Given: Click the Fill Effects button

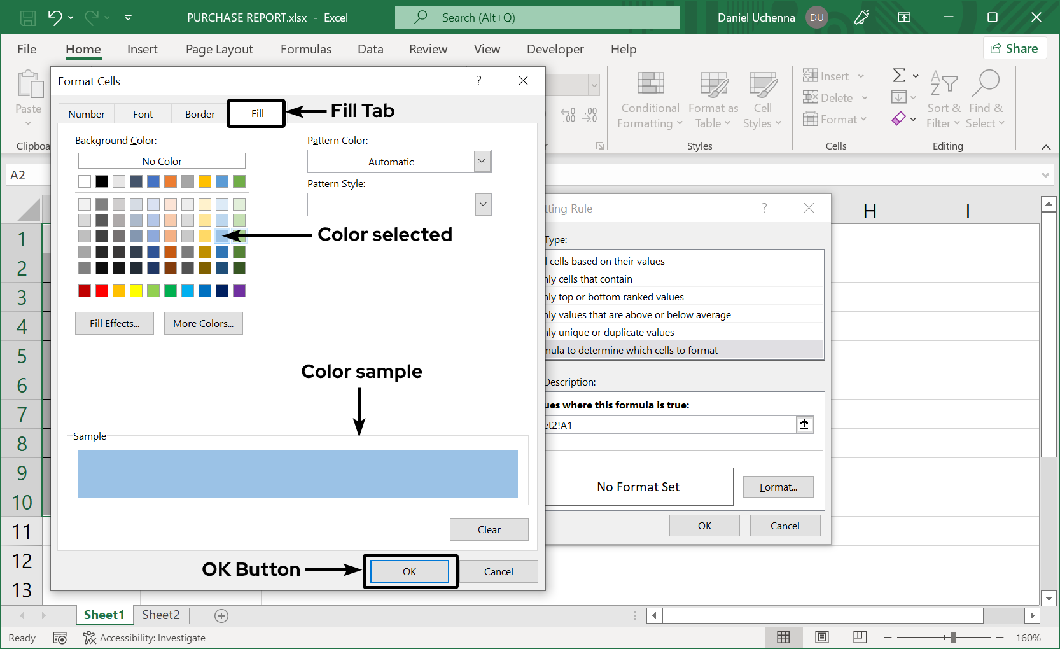Looking at the screenshot, I should coord(114,323).
